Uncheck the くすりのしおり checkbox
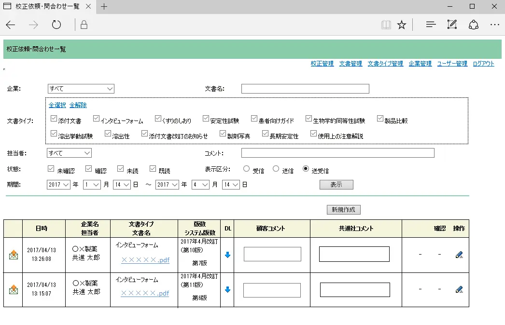This screenshot has width=505, height=325. [x=158, y=119]
